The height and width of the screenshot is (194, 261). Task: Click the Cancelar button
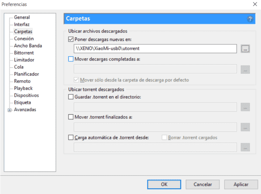203,184
